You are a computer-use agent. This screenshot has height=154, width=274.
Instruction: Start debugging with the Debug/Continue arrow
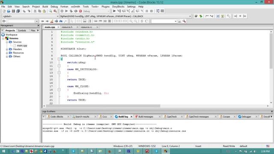point(114,11)
